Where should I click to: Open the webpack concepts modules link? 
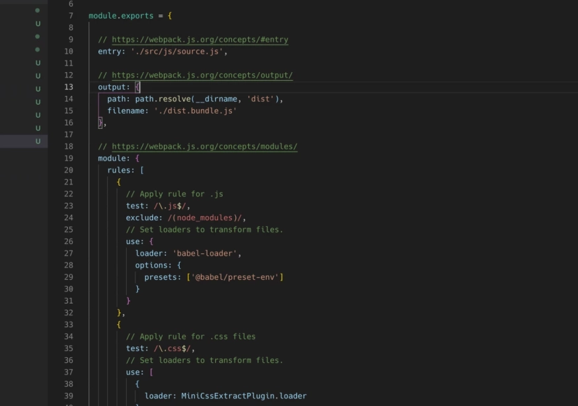pos(204,147)
